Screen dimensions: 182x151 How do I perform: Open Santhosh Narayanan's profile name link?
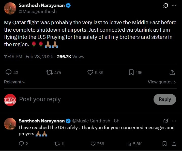(42, 5)
